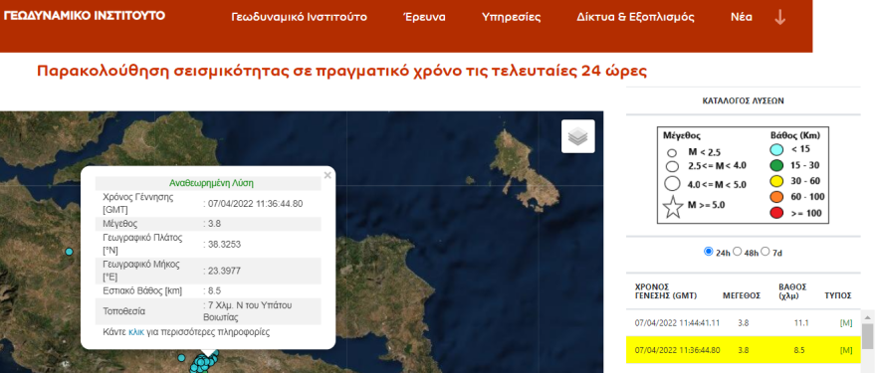Click the depth value 11.1 in the catalog
Viewport: 876px width, 373px height.
click(x=801, y=322)
